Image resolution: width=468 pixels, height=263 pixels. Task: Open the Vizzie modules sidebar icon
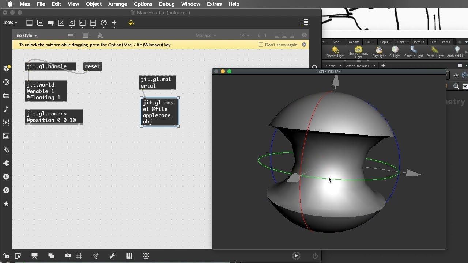(x=6, y=177)
